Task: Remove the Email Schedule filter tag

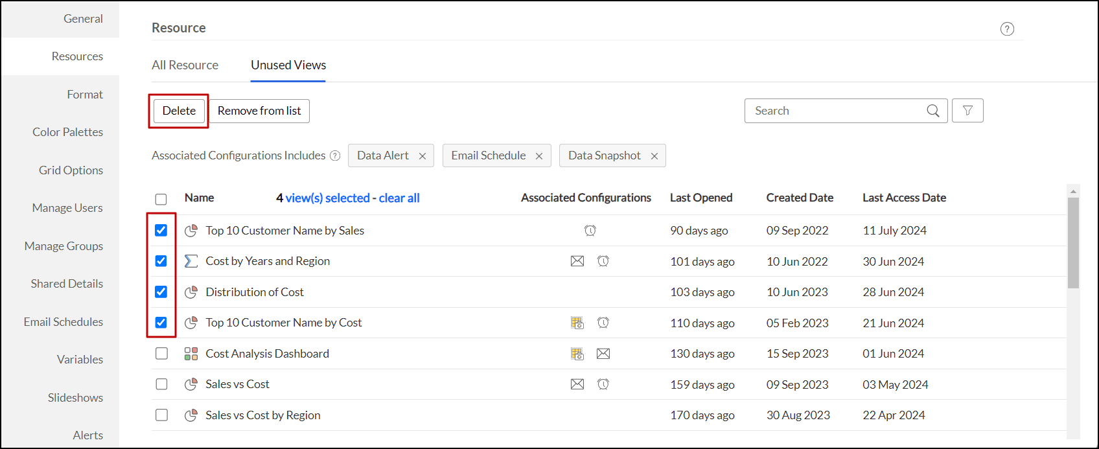Action: [539, 156]
